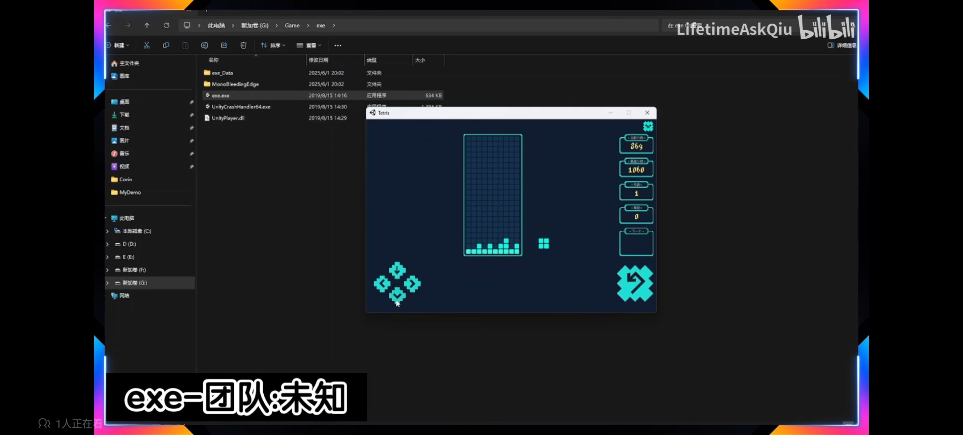Click the Tetris playfield grid
The width and height of the screenshot is (963, 435).
[x=492, y=195]
